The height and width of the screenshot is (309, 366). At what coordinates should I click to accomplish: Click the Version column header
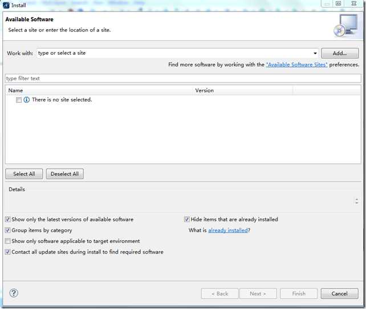coord(243,90)
